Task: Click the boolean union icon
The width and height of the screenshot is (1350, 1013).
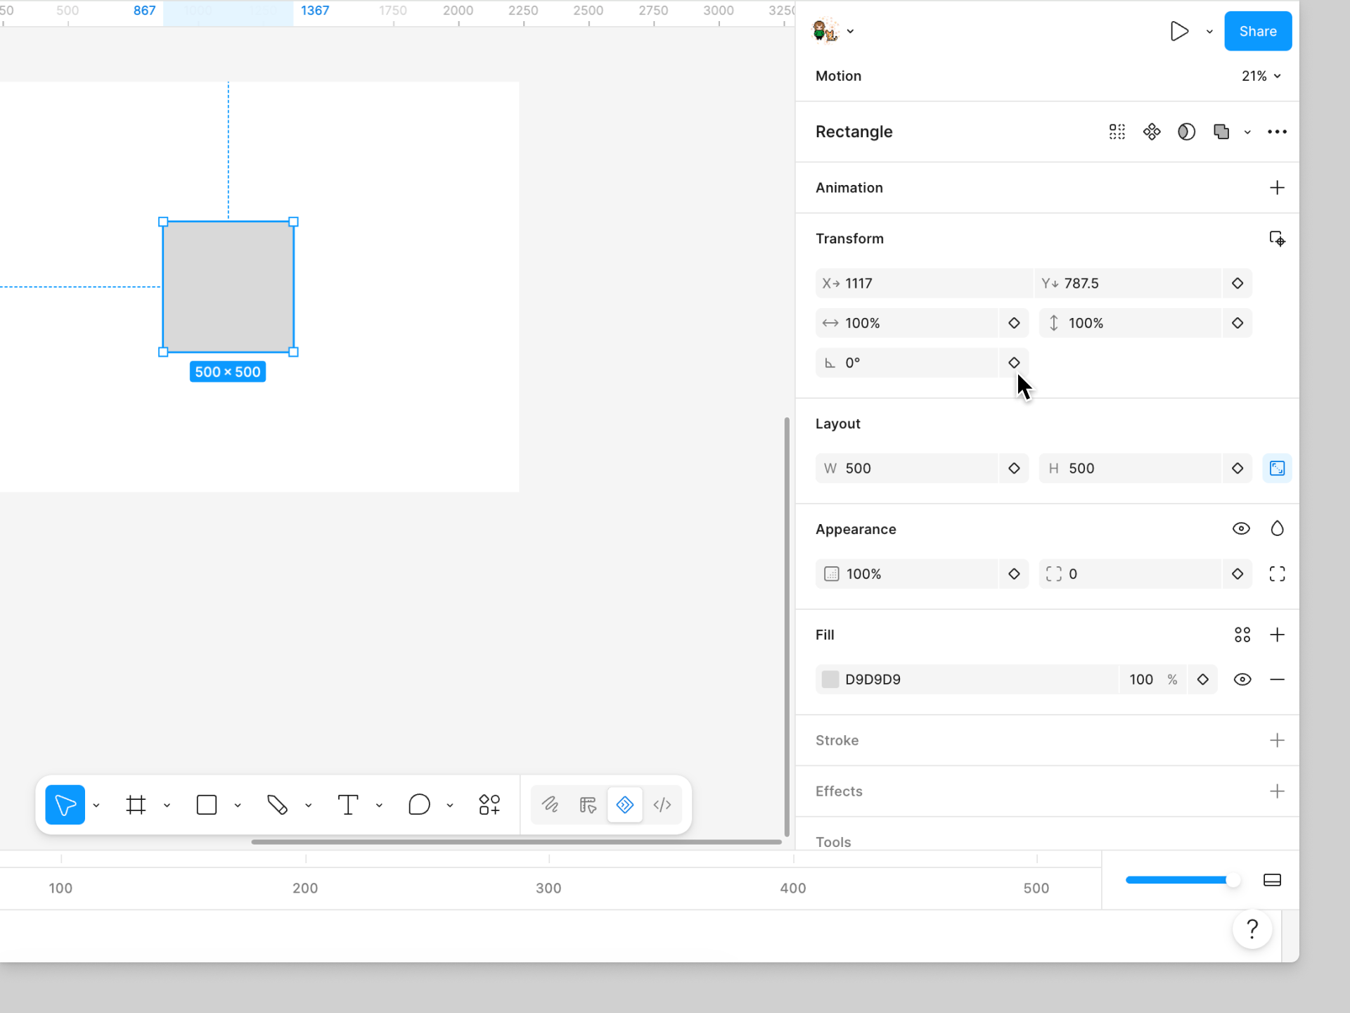Action: (1221, 132)
